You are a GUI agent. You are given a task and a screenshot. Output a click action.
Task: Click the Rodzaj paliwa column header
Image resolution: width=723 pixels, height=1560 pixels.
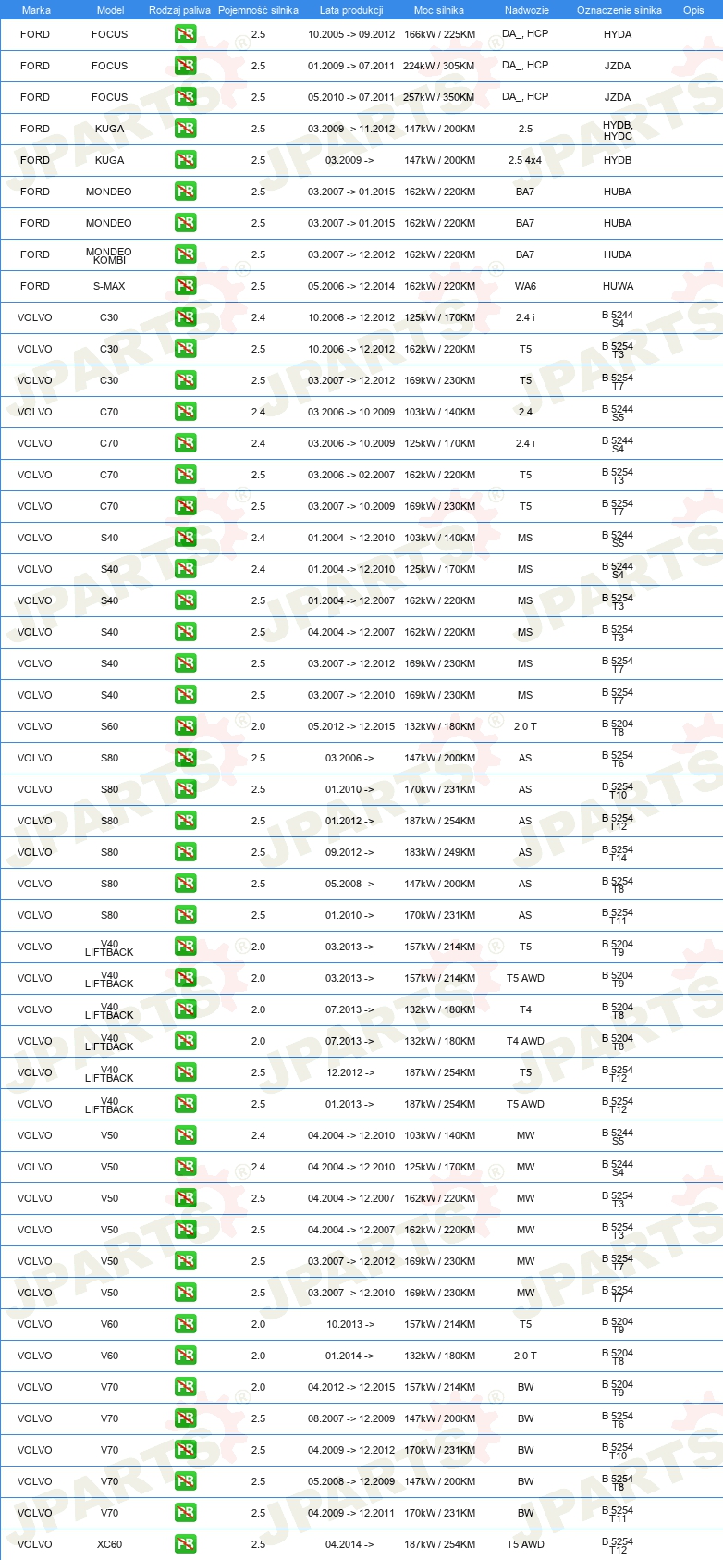coord(179,10)
